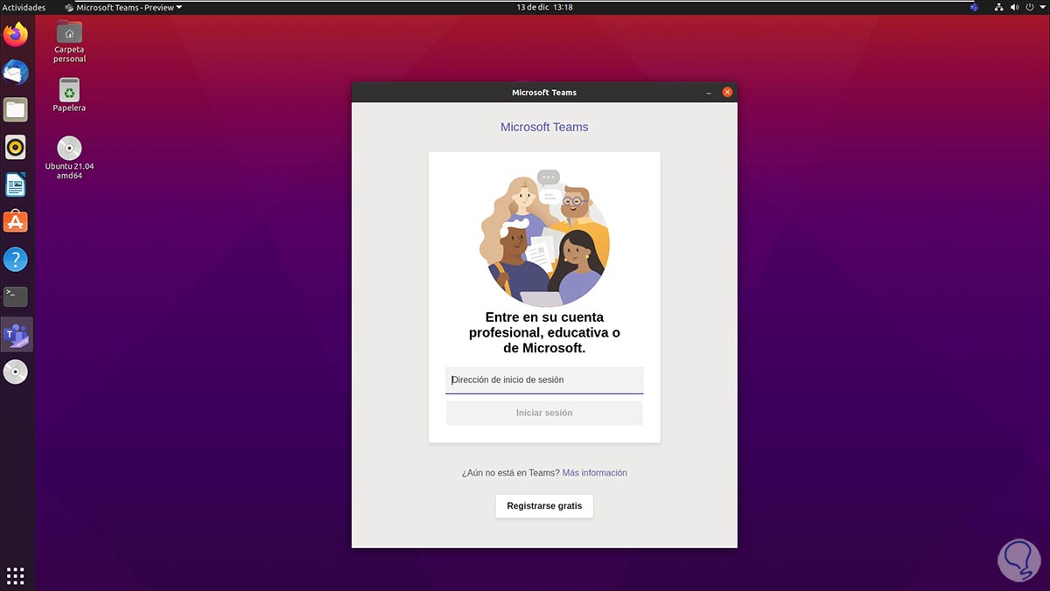Image resolution: width=1050 pixels, height=591 pixels.
Task: Open Microsoft Teams - Preview app menu
Action: [x=123, y=7]
